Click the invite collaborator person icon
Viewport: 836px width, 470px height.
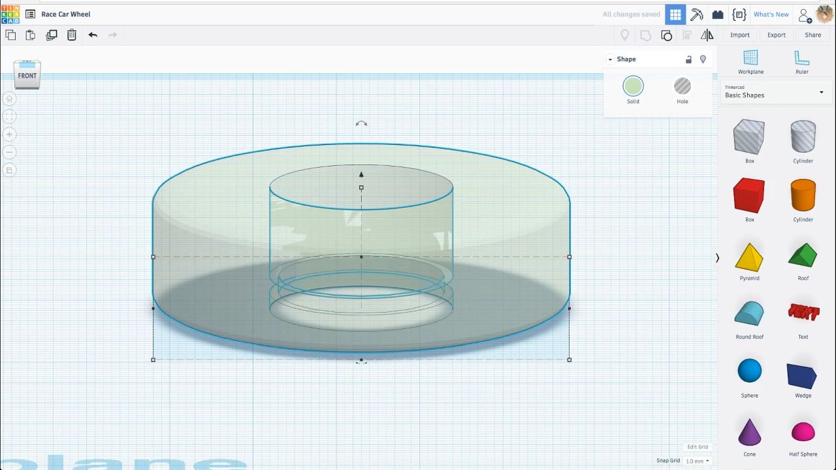805,14
